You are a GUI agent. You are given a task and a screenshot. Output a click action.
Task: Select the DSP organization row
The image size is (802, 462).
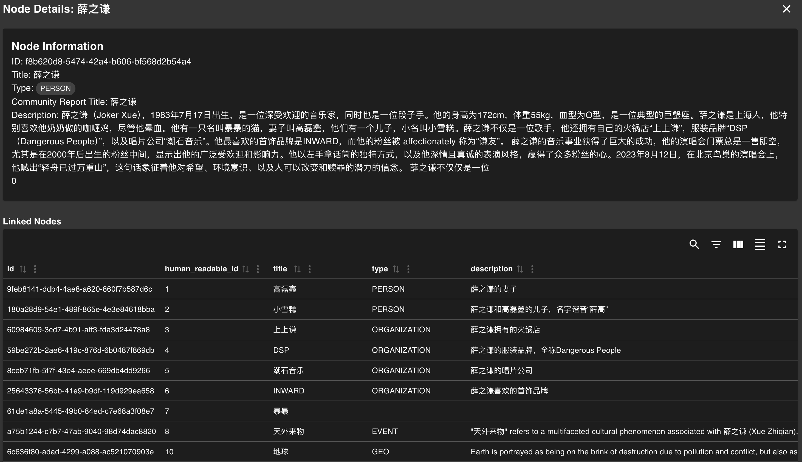pos(281,350)
